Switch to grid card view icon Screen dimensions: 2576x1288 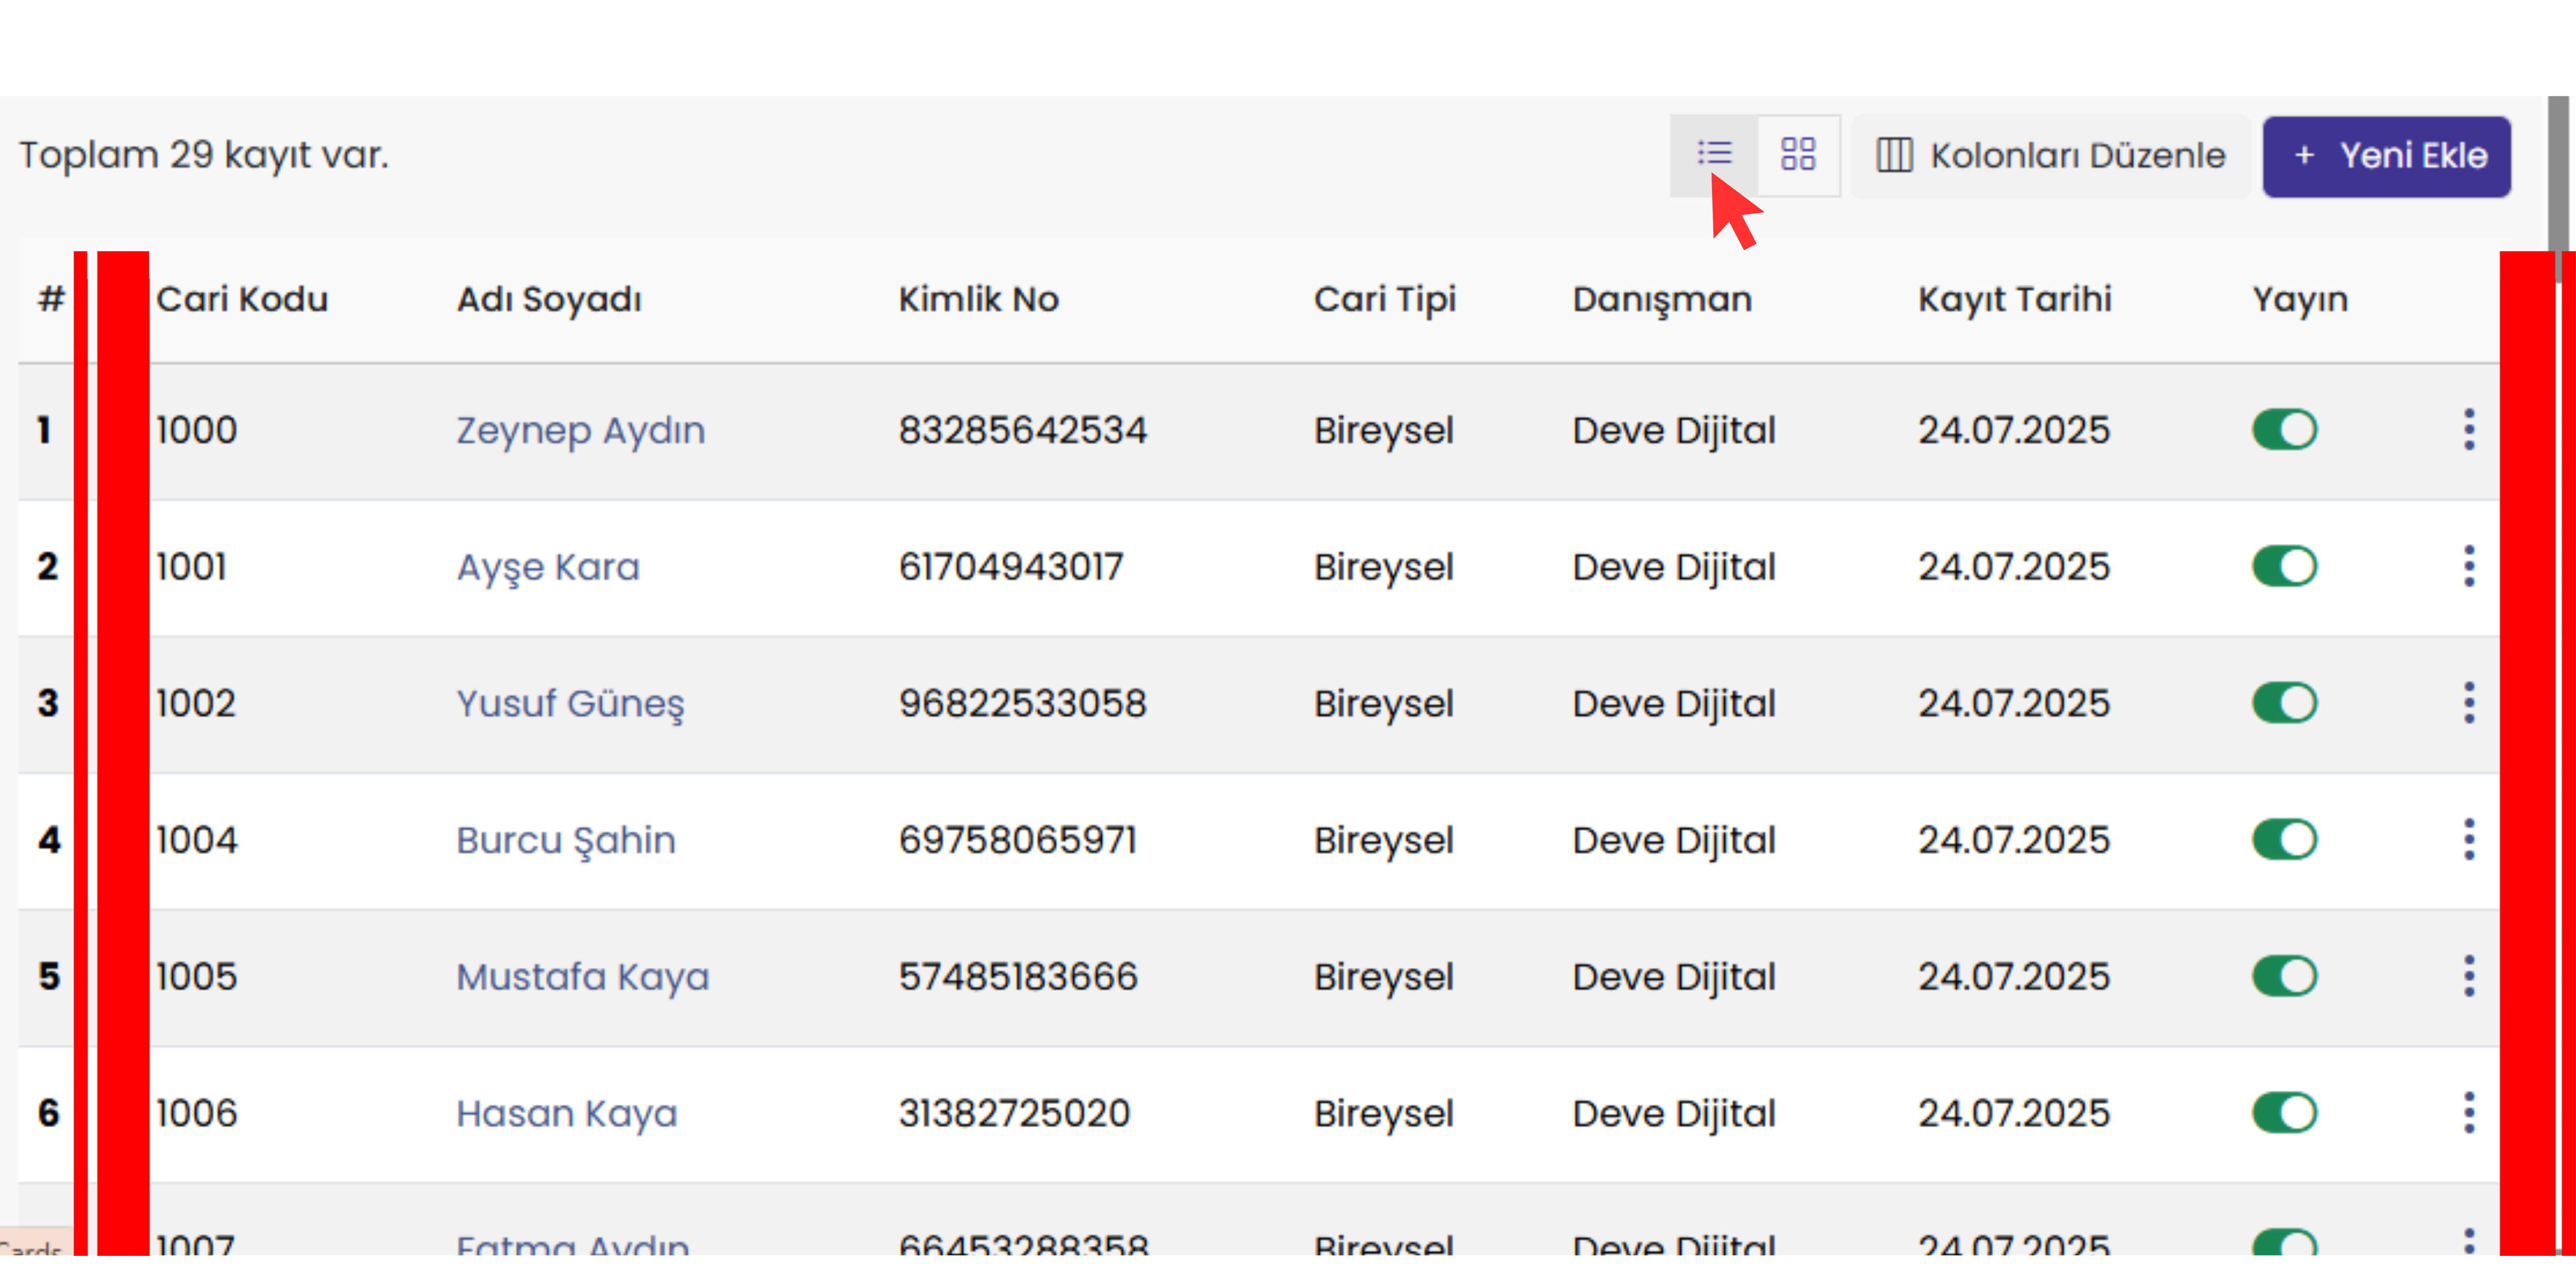[1797, 155]
